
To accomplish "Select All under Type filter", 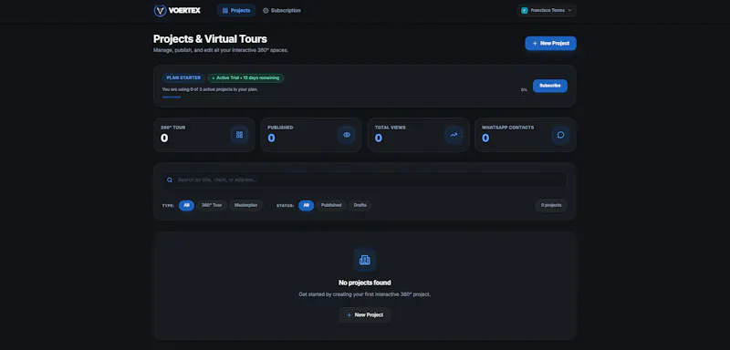I will (x=186, y=205).
